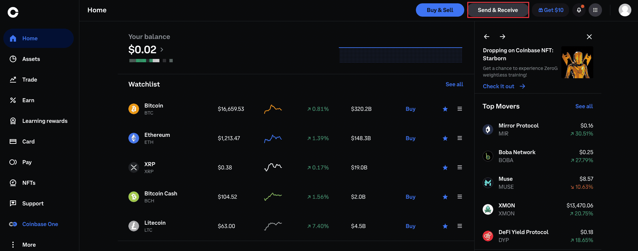The height and width of the screenshot is (251, 638).
Task: Go to previous promo card arrow
Action: (487, 37)
